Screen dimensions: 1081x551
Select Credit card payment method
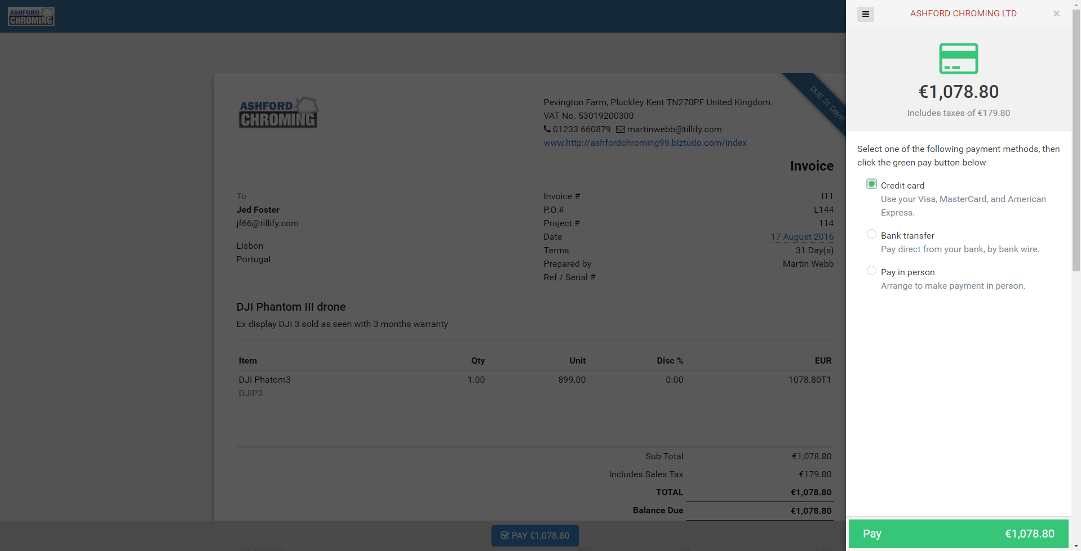click(871, 184)
